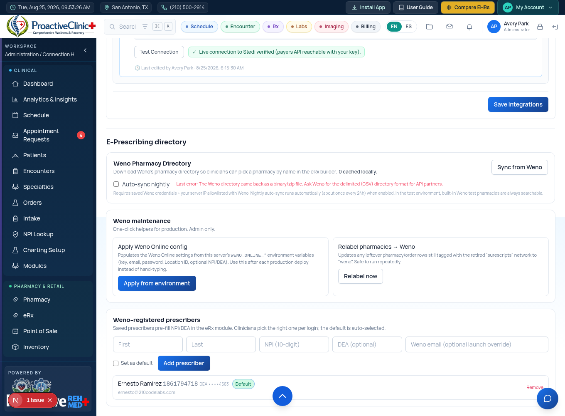Image resolution: width=565 pixels, height=416 pixels.
Task: Open the Imaging quick tab
Action: click(x=332, y=27)
